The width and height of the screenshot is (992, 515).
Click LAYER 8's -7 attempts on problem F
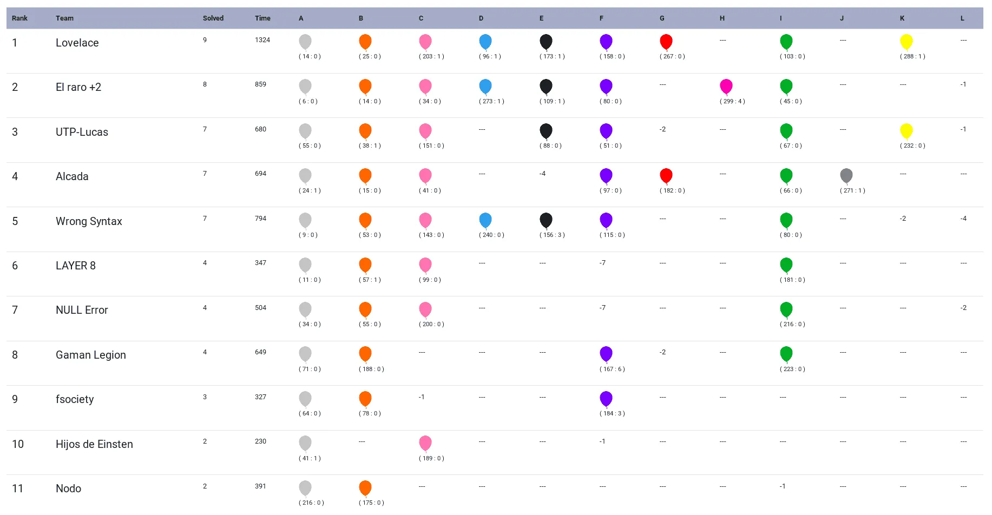coord(602,263)
